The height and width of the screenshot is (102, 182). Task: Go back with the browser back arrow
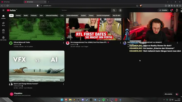pyautogui.click(x=2, y=6)
